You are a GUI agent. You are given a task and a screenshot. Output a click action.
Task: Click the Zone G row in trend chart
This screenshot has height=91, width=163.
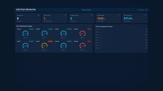coord(121,45)
